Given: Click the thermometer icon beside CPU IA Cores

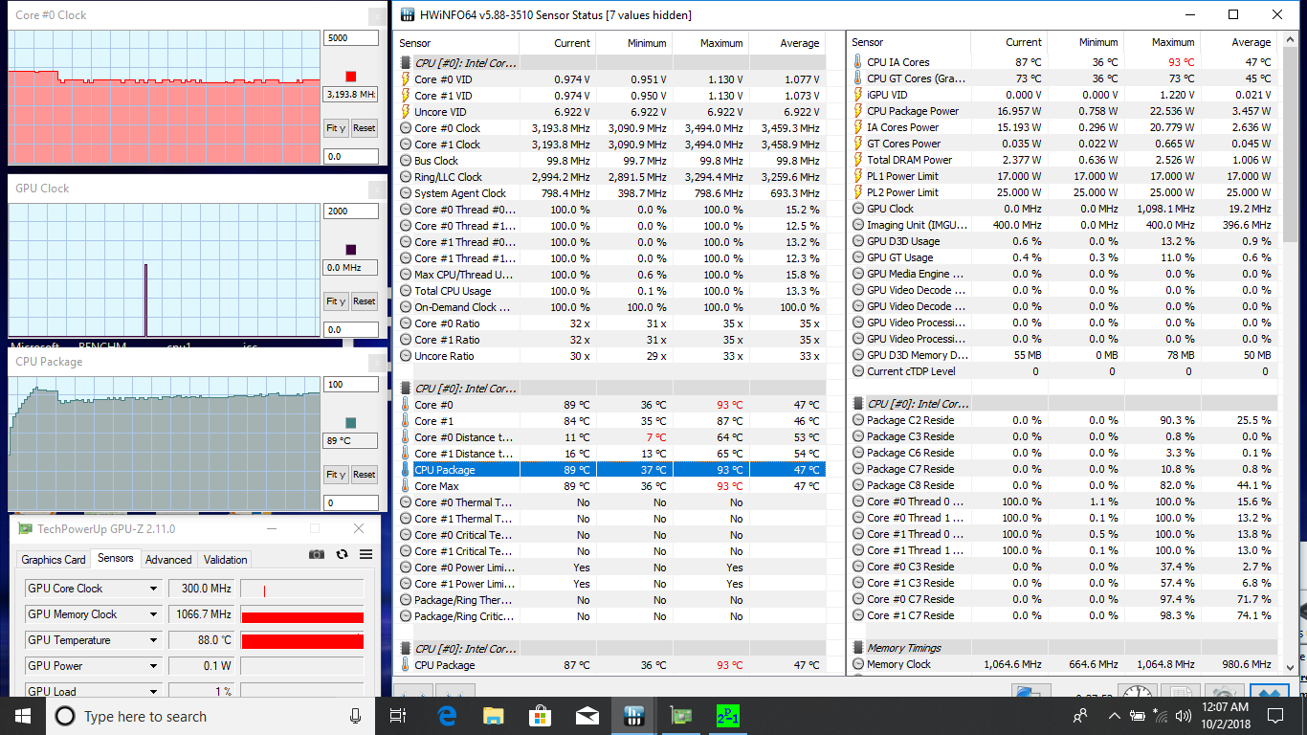Looking at the screenshot, I should coord(857,62).
